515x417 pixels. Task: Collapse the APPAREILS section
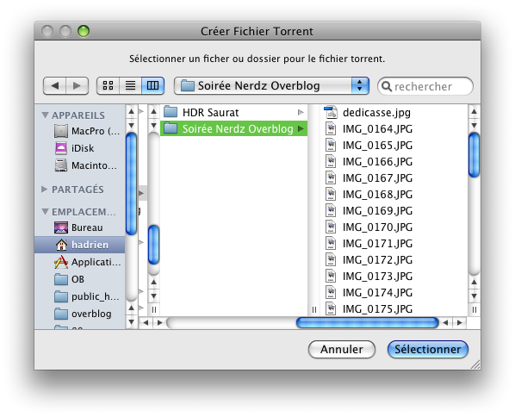point(45,115)
